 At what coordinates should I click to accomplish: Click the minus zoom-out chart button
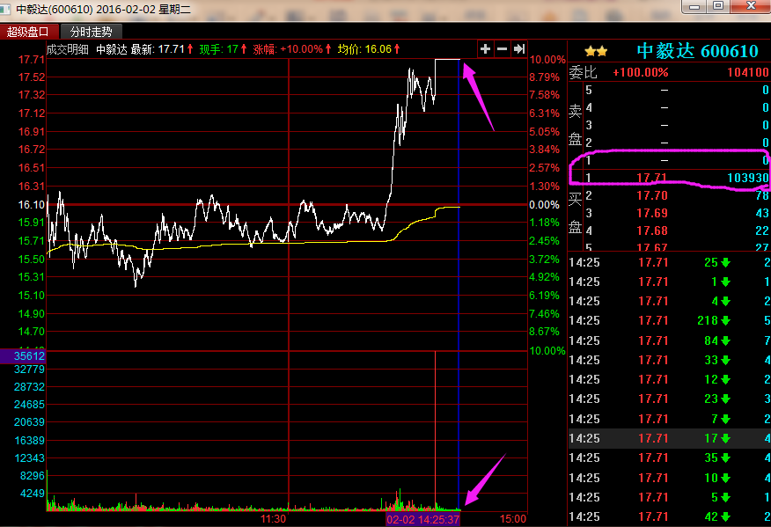[502, 49]
